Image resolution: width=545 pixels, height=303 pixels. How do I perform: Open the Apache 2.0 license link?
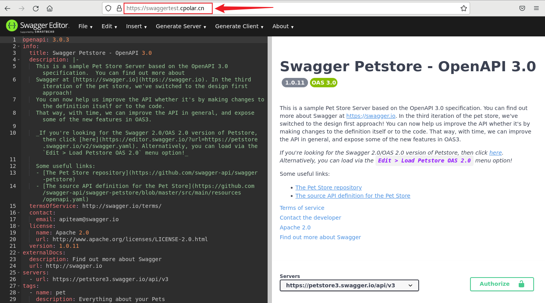point(295,227)
